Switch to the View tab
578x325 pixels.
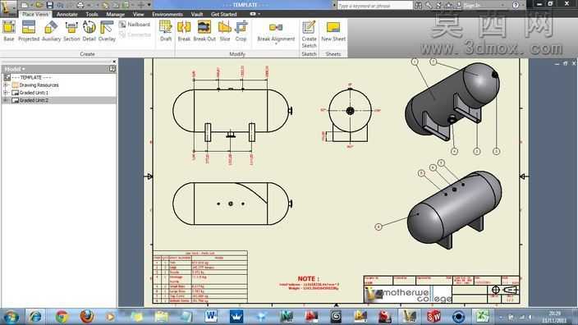pos(138,14)
